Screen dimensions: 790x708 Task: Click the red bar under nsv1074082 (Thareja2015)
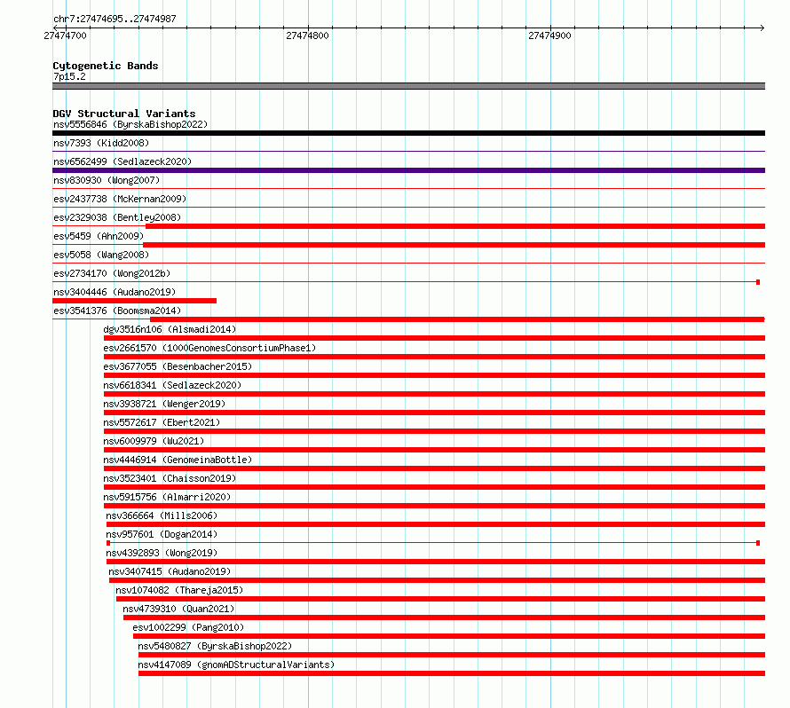(440, 599)
